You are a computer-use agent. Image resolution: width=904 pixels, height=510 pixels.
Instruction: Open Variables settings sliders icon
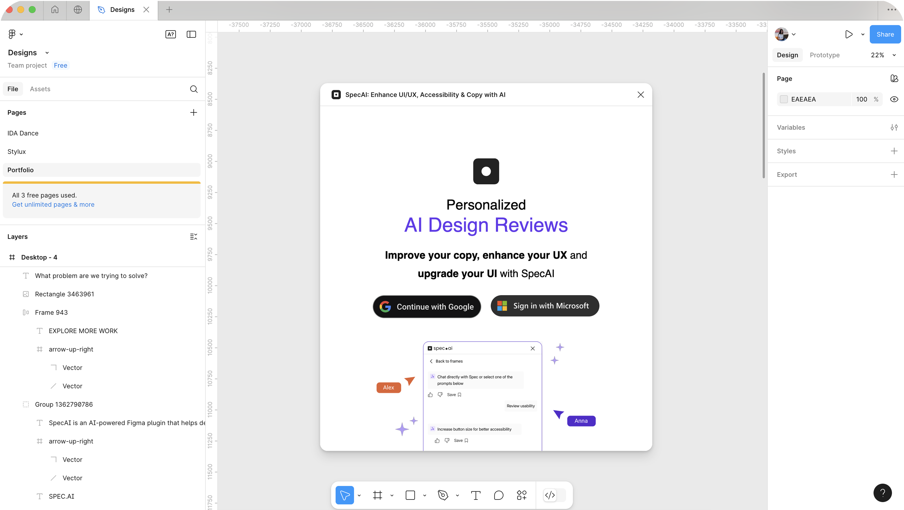click(x=894, y=127)
